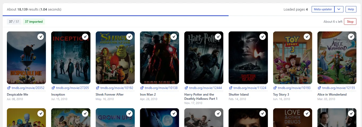362x127 pixels.
Task: Click the Iron Man 2 title text
Action: tap(148, 95)
